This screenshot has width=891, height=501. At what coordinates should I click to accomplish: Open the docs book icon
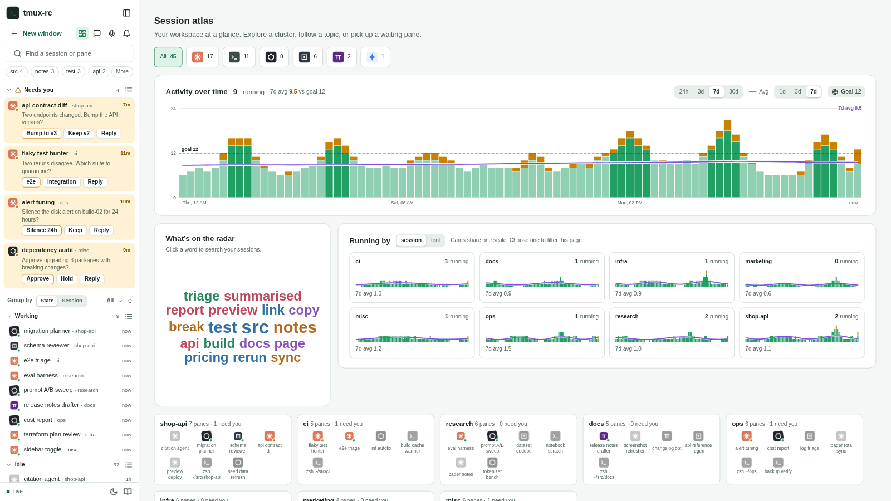[128, 492]
